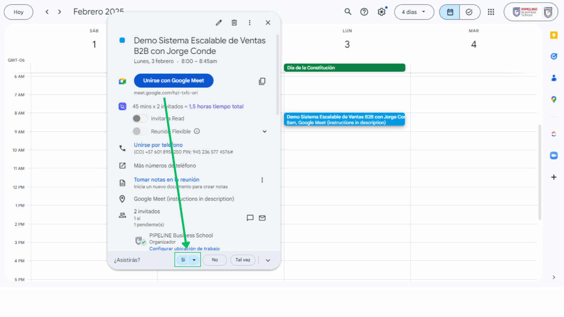Image resolution: width=564 pixels, height=317 pixels.
Task: Respond No to the invitation
Action: point(215,260)
